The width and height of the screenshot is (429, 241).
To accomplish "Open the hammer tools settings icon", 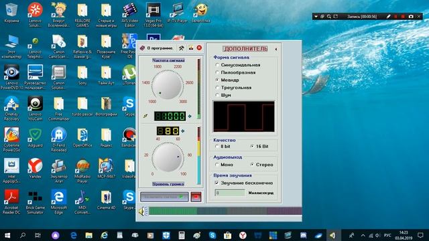I will point(181,48).
